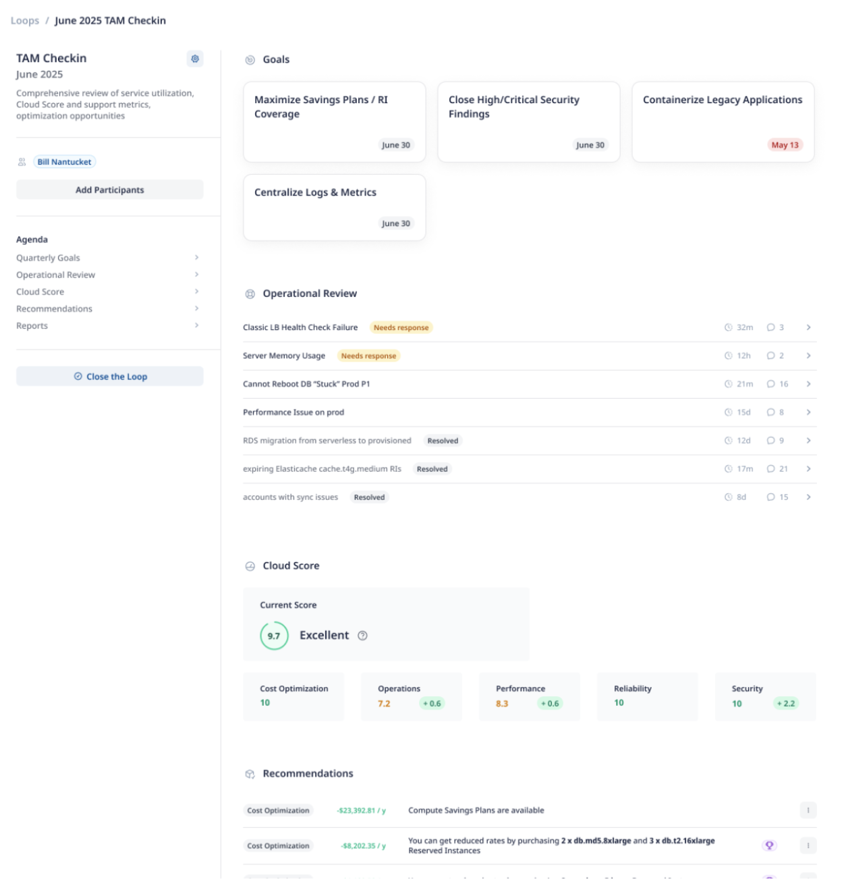Click the participants icon beside Bill Nantucket

22,162
